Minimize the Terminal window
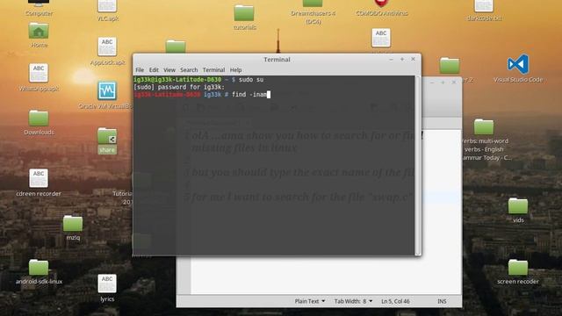The width and height of the screenshot is (562, 316). [x=392, y=59]
